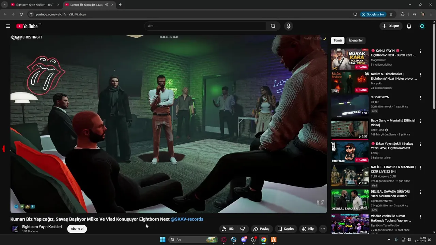Open options menu for Nedim S. Hirschmeier video

pyautogui.click(x=420, y=75)
